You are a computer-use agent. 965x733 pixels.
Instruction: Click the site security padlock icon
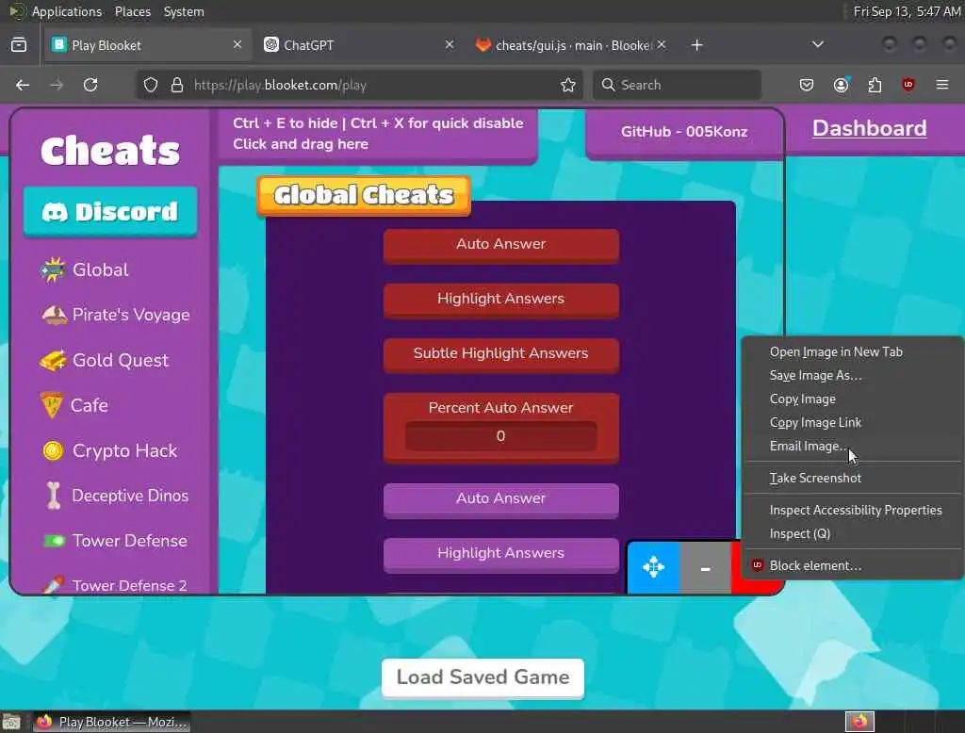pyautogui.click(x=177, y=85)
